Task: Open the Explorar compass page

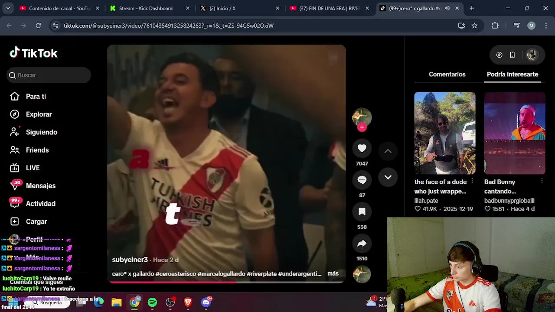Action: 31,114
